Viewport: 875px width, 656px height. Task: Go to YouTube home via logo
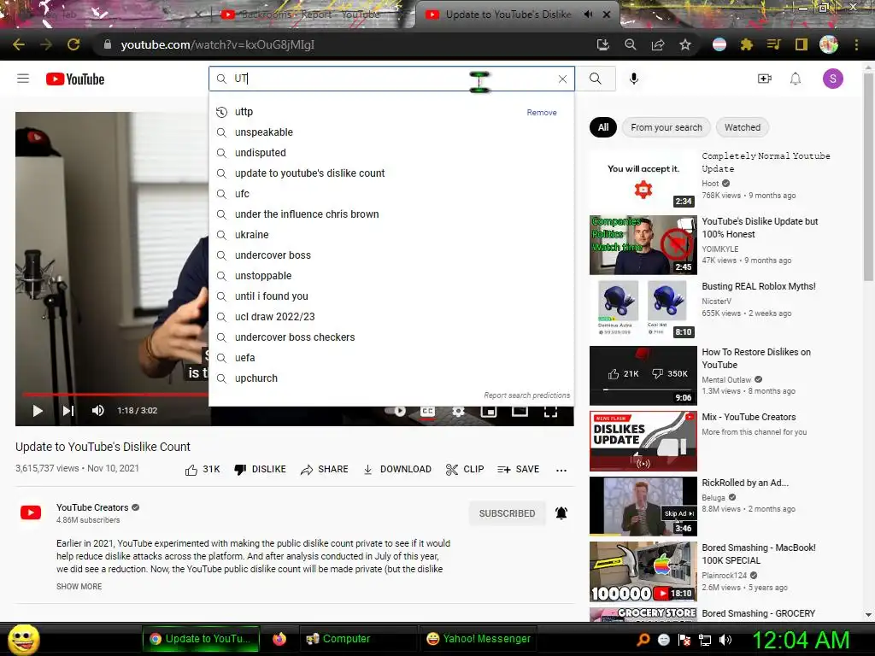(75, 79)
